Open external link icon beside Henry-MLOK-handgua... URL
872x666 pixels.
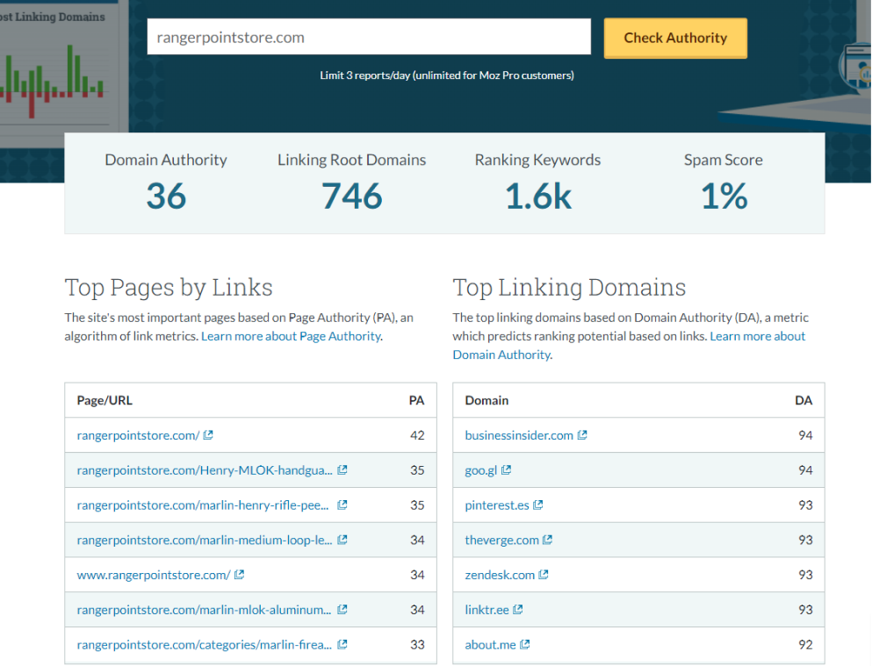[x=342, y=470]
